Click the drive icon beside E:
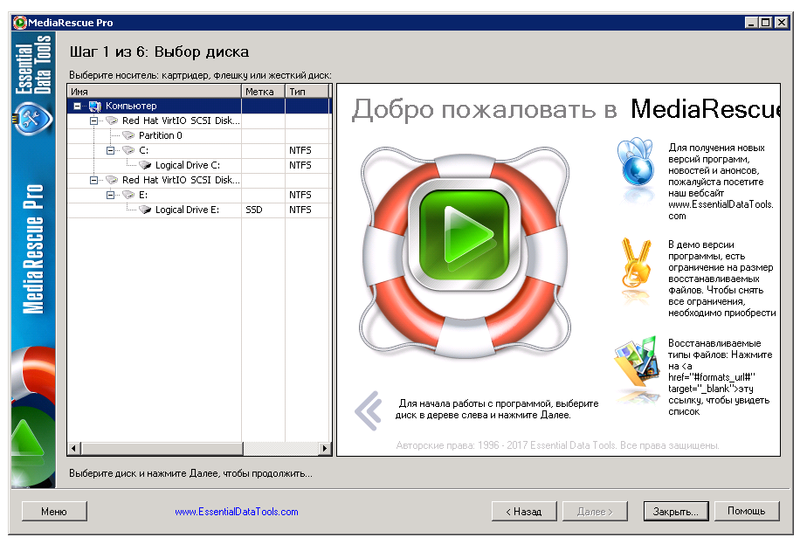The image size is (807, 551). 128,196
